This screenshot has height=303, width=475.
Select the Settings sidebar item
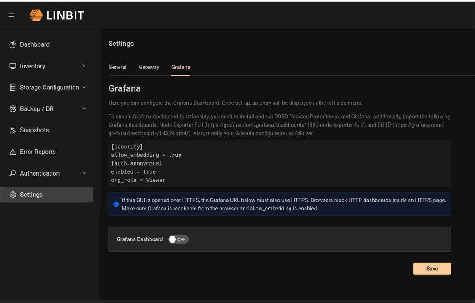pos(47,195)
